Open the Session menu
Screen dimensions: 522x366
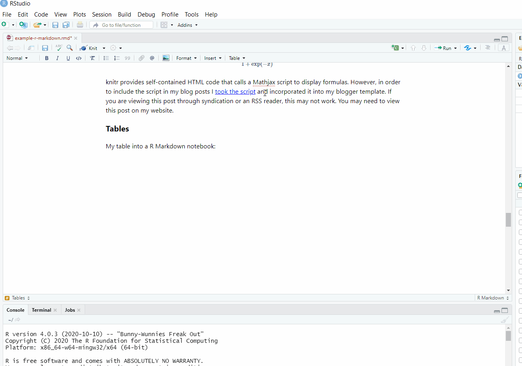coord(102,14)
